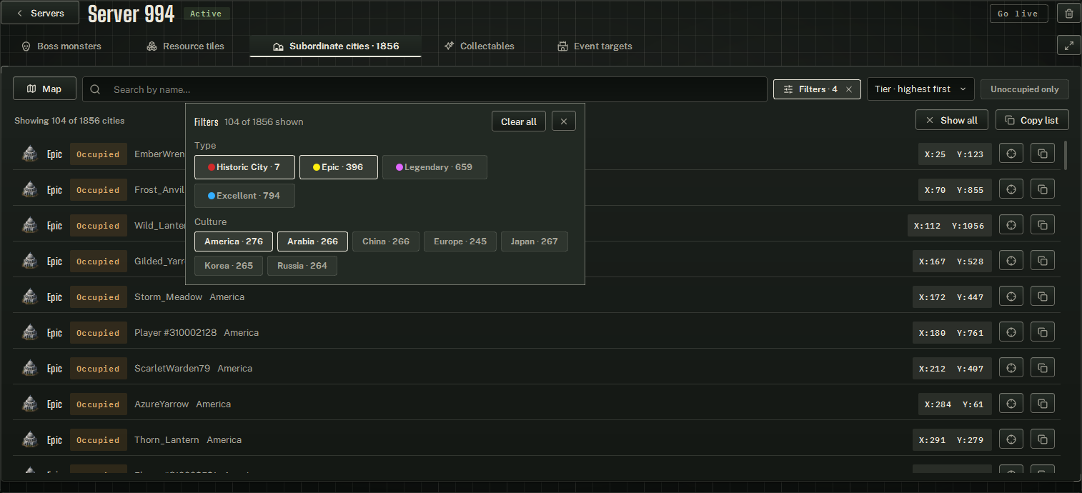Click the ScarletWarden79 city name
1082x493 pixels.
coord(172,368)
